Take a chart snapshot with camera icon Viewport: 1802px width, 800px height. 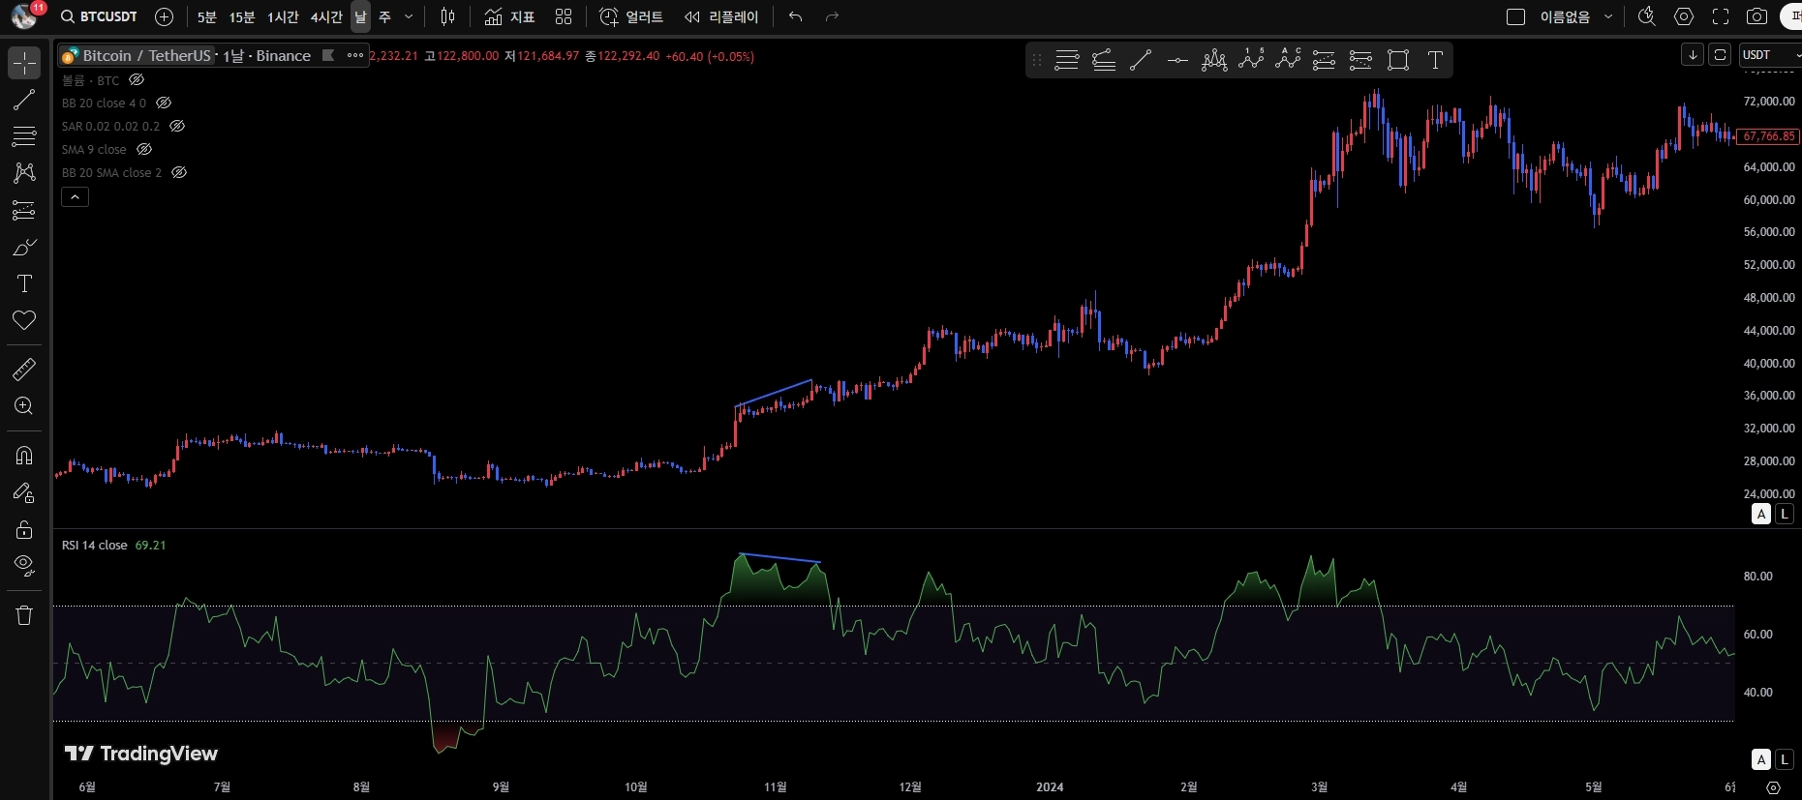point(1756,16)
